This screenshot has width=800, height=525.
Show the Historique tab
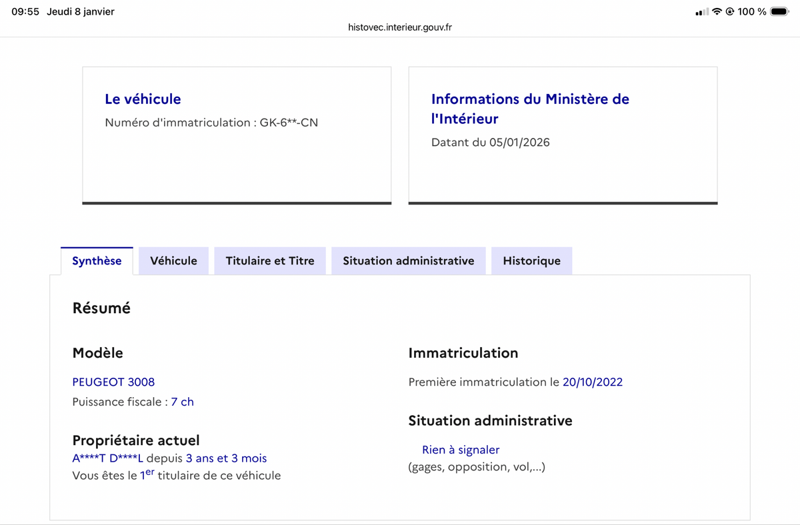click(x=531, y=261)
